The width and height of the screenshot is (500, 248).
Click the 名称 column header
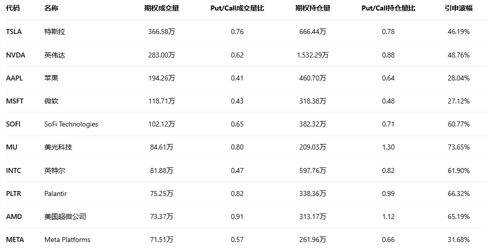(x=51, y=8)
